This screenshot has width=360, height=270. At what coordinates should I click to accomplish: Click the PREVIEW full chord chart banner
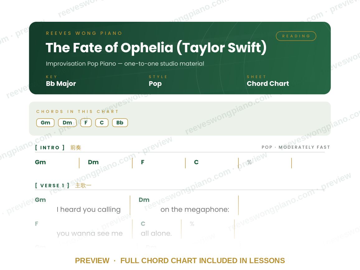pyautogui.click(x=180, y=261)
